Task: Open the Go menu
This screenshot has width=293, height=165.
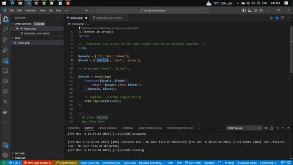Action: 51,11
